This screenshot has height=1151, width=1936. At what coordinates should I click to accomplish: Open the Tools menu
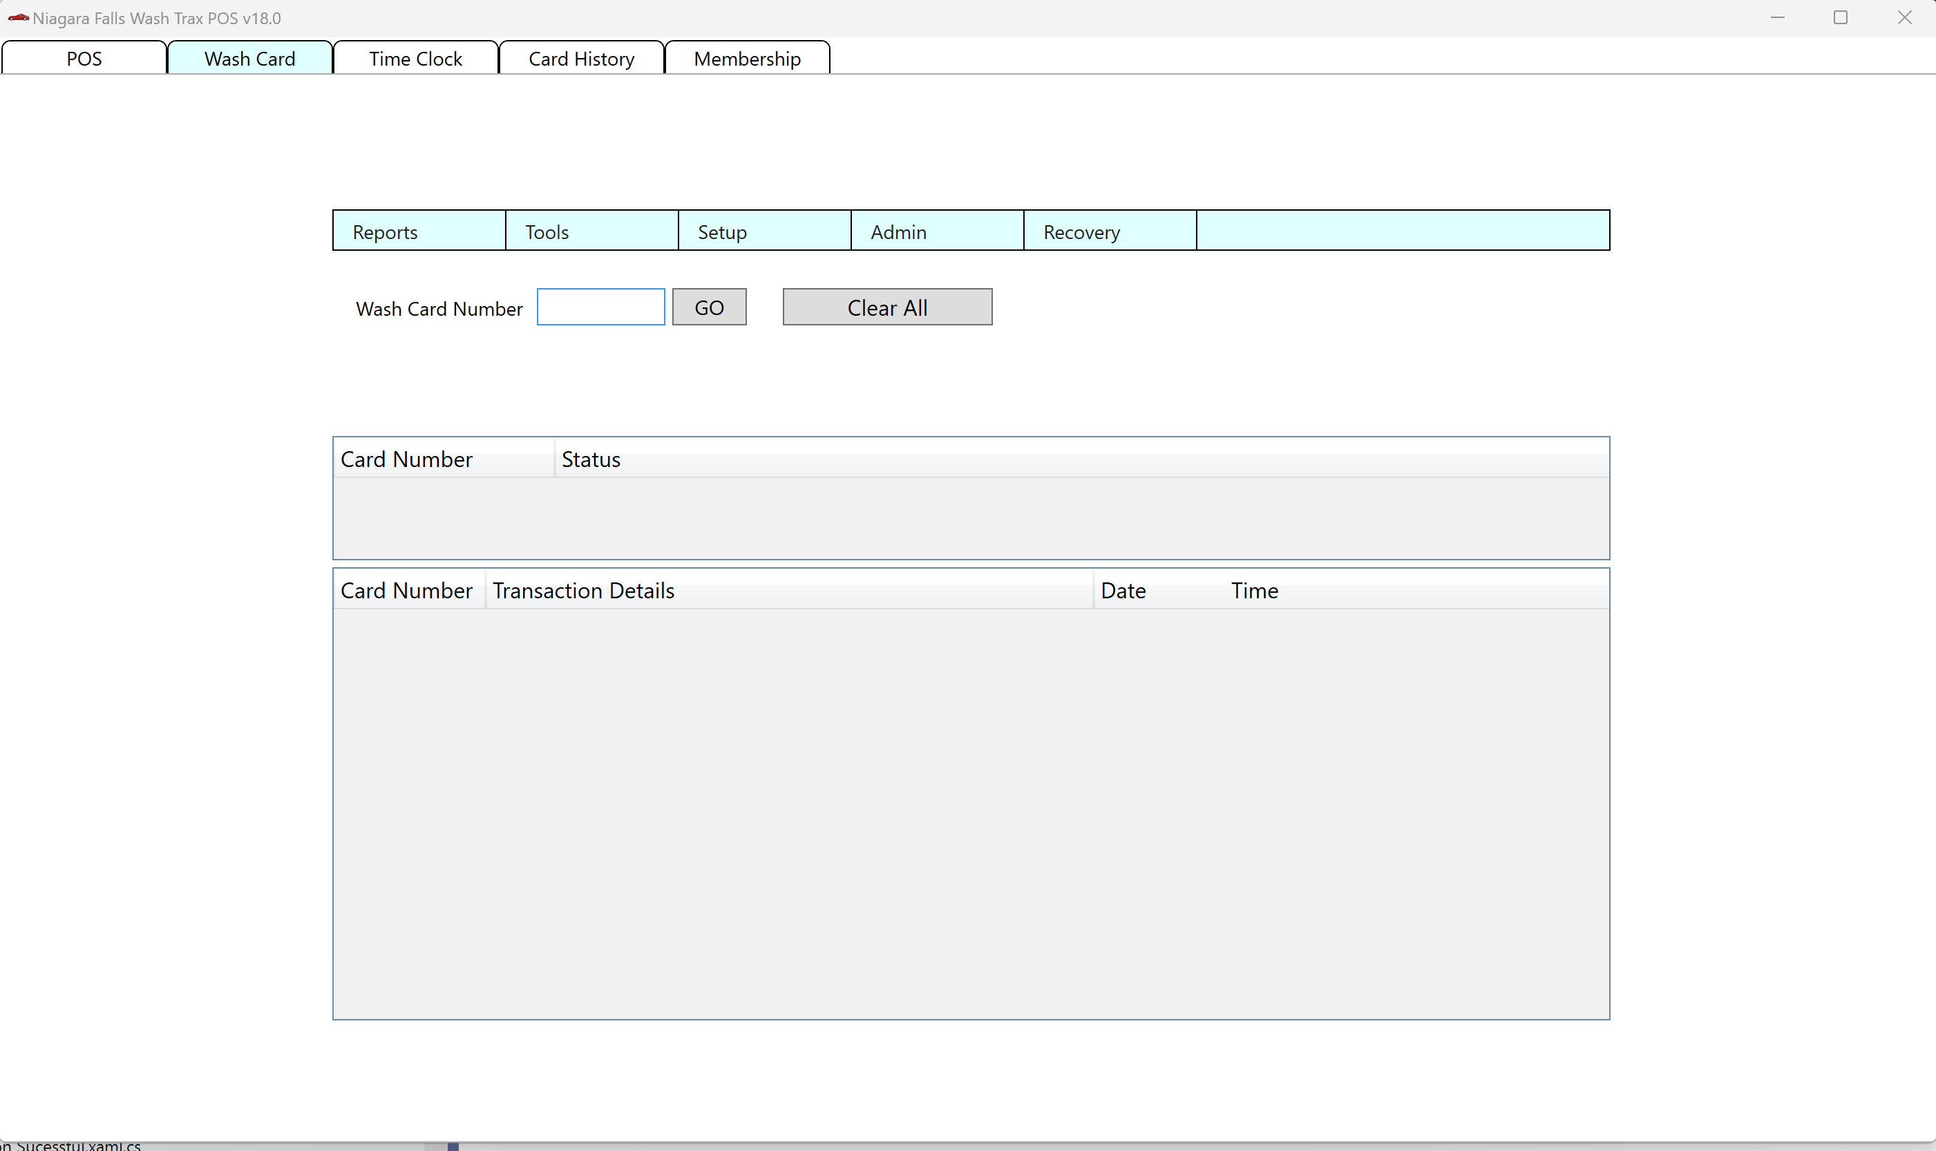591,230
